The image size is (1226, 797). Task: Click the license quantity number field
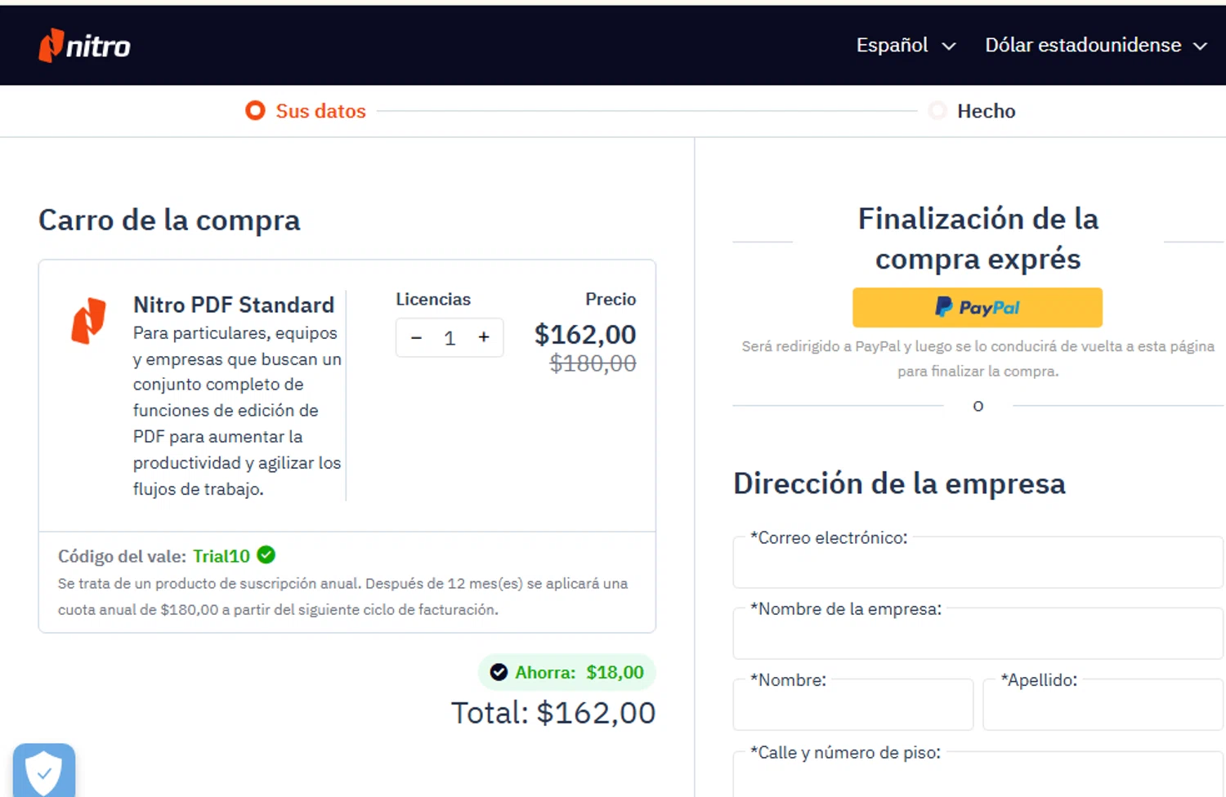coord(450,338)
